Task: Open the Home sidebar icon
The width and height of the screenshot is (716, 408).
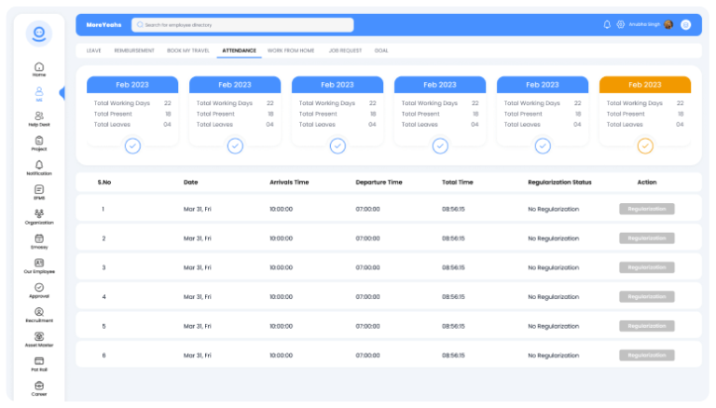Action: tap(39, 69)
